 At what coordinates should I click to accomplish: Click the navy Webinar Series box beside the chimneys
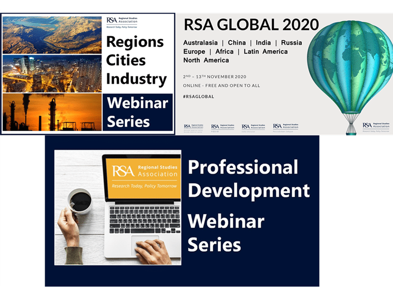tap(138, 112)
